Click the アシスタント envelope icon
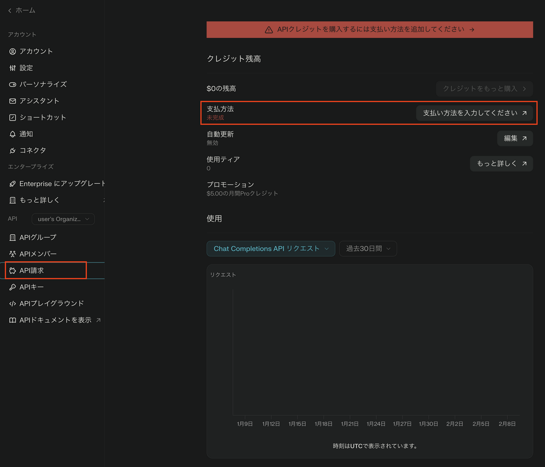Screen dimensions: 545x467 12,100
